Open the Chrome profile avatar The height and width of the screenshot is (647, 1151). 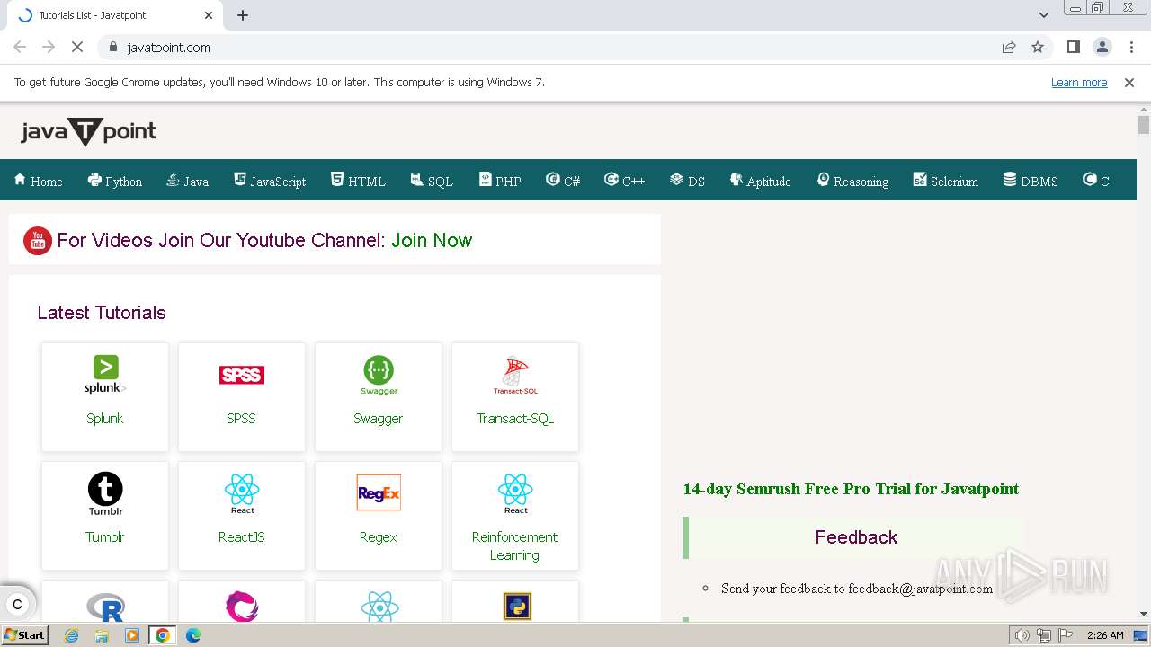coord(1102,47)
